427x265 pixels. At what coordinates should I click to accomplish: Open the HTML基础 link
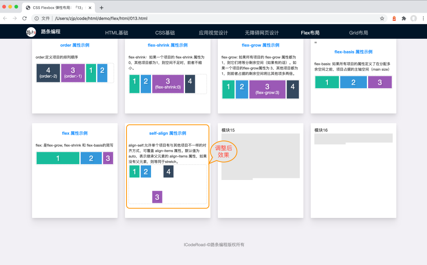point(116,32)
